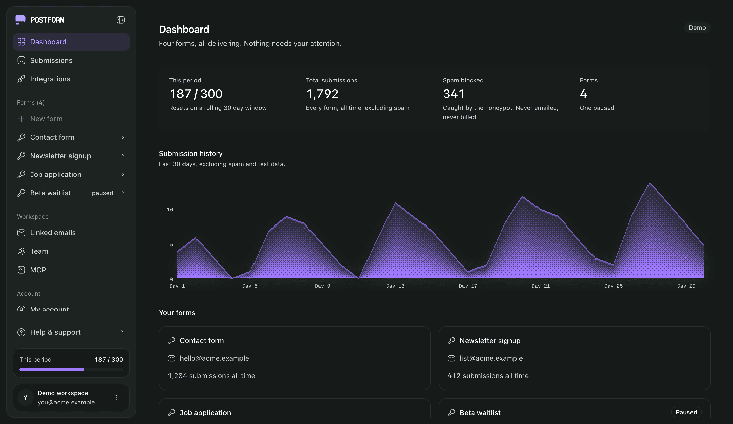Open the Demo workspace three-dot menu

coord(116,398)
